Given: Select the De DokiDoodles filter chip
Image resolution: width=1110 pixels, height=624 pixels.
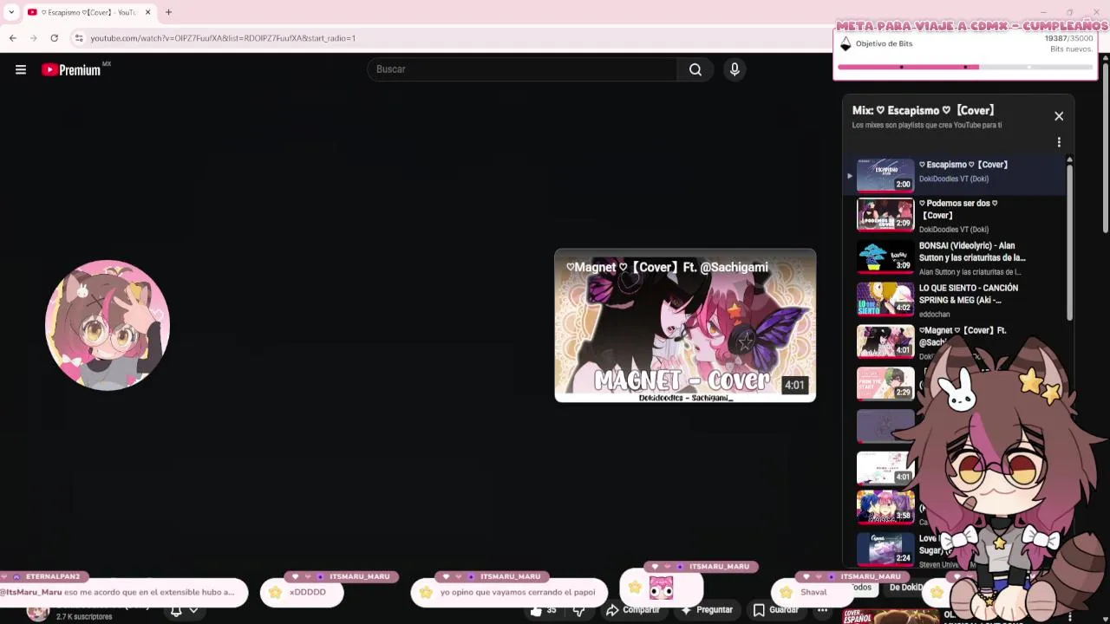Looking at the screenshot, I should pos(906,588).
